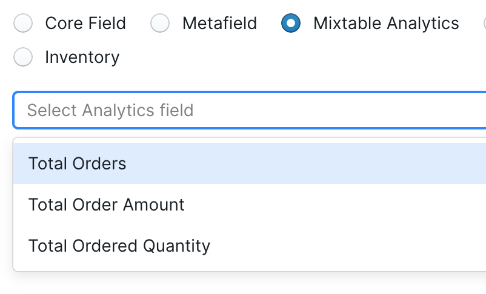The height and width of the screenshot is (294, 486).
Task: Select the Core Field radio button
Action: coord(23,24)
